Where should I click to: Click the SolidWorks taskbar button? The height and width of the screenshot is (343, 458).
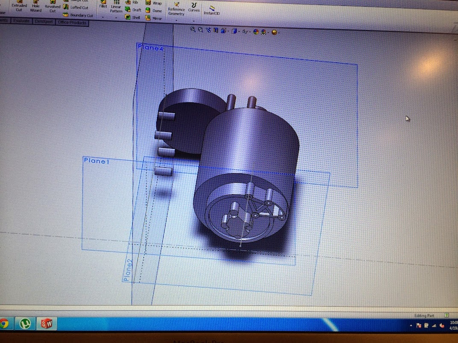47,323
